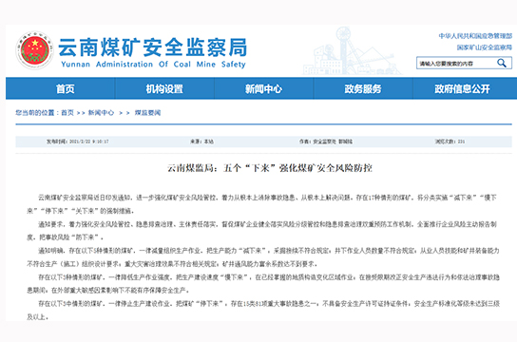Focus the site search input field

[x=464, y=63]
